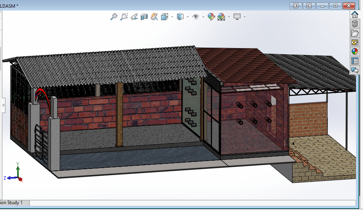Toggle Hide/Show Items eye icon
Screen dimensions: 363x210
[196, 17]
